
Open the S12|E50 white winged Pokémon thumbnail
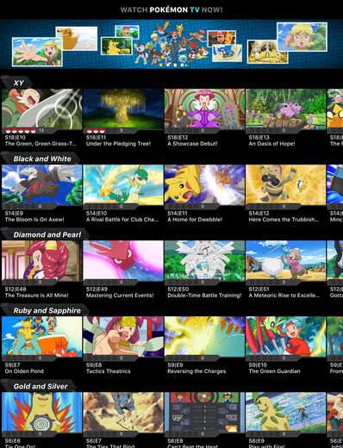pyautogui.click(x=204, y=260)
